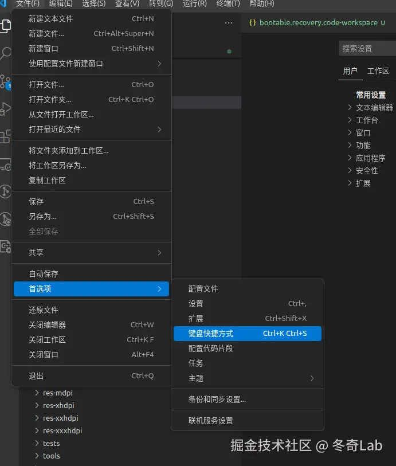Expand 工作台 settings category
This screenshot has width=396, height=466.
pyautogui.click(x=363, y=120)
